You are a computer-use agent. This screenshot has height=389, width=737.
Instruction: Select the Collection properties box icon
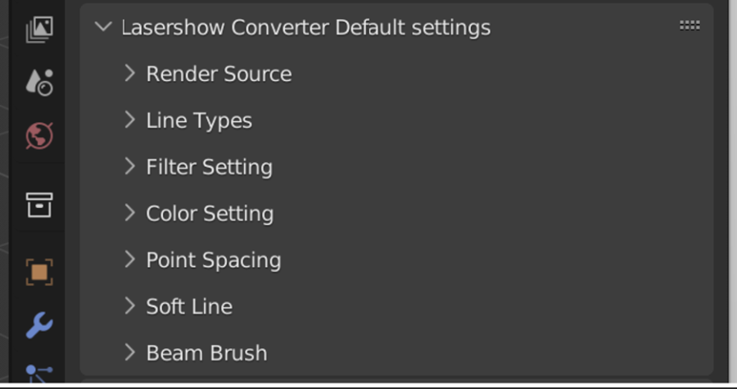coord(38,205)
